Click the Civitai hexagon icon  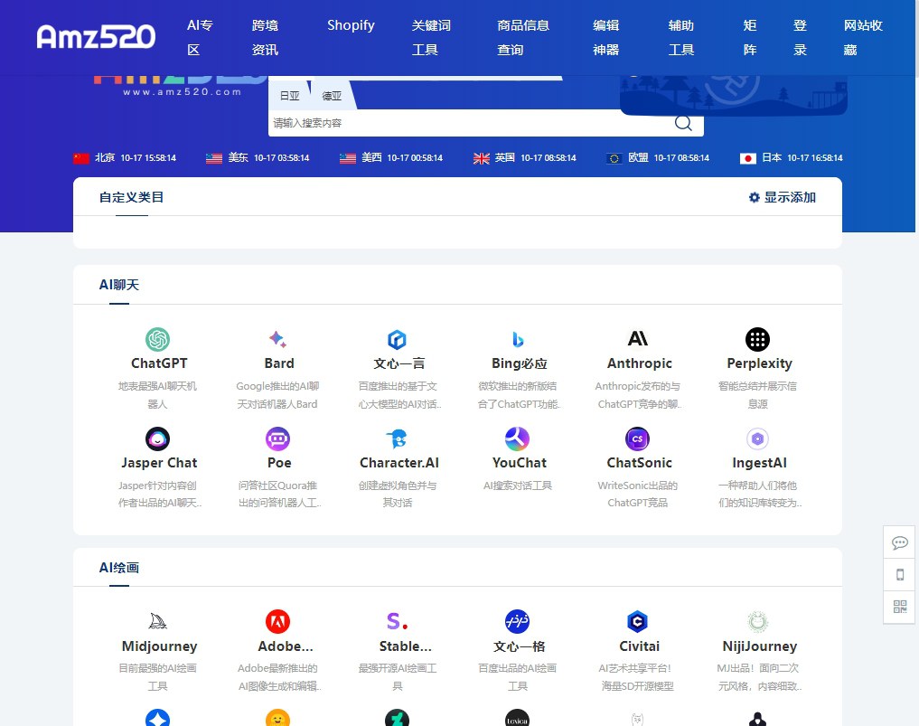pyautogui.click(x=638, y=622)
